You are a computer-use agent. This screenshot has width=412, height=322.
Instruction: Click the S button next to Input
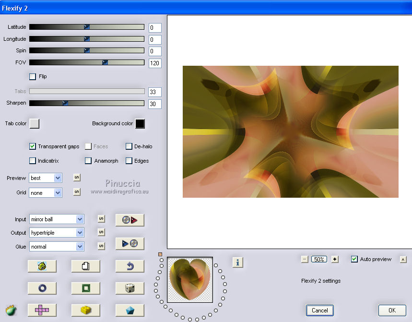click(x=101, y=219)
